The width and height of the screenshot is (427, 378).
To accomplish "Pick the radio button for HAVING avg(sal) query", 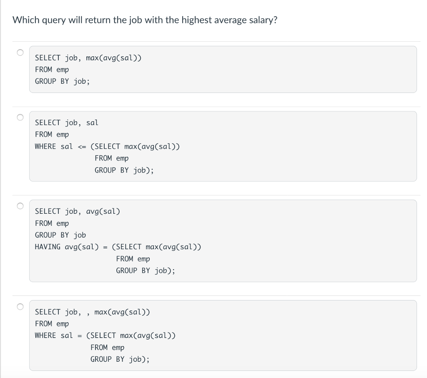I will [20, 206].
